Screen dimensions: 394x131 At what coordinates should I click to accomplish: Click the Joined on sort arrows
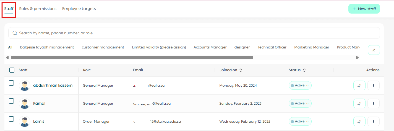[x=241, y=70]
